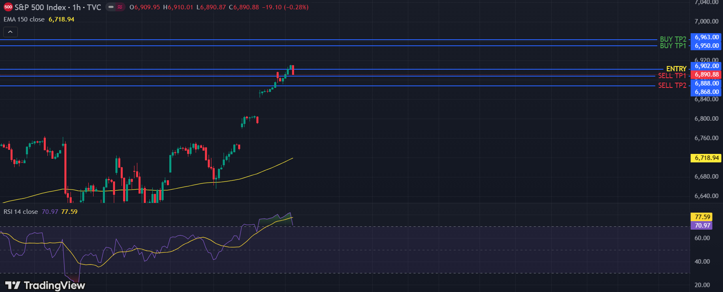The height and width of the screenshot is (292, 723).
Task: Click the 6,868.00 price axis tag
Action: [x=706, y=92]
